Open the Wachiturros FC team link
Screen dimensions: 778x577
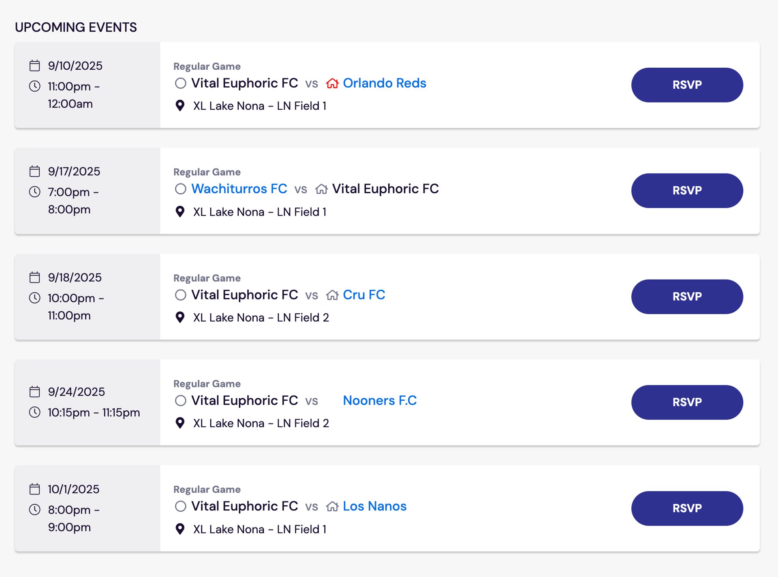click(x=239, y=189)
